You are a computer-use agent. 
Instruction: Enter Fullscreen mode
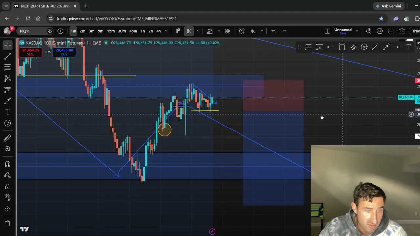tap(391, 31)
